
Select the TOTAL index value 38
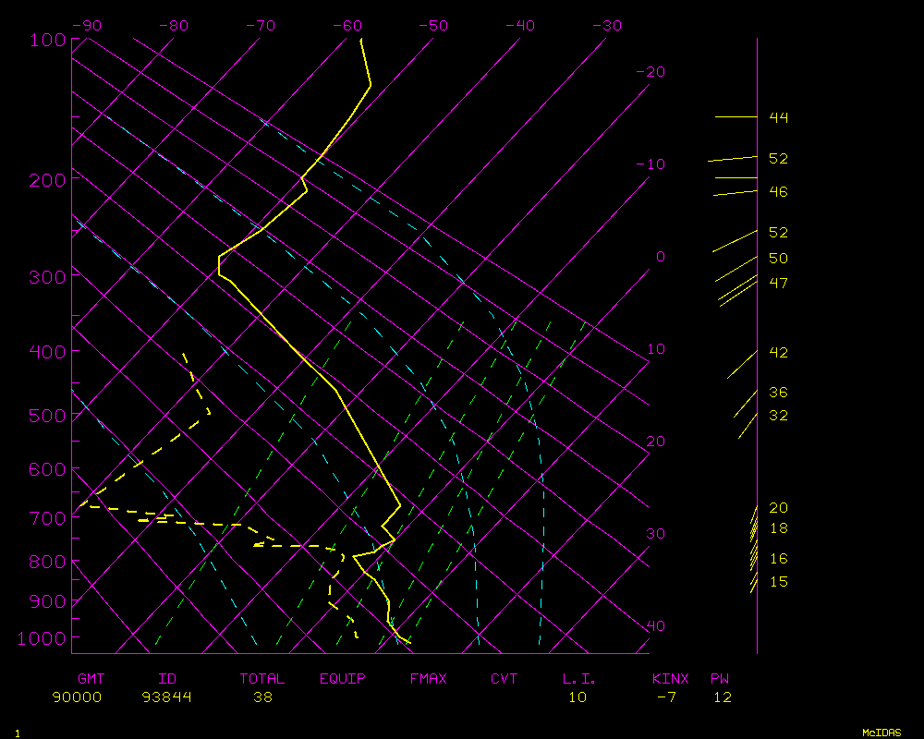pos(262,697)
